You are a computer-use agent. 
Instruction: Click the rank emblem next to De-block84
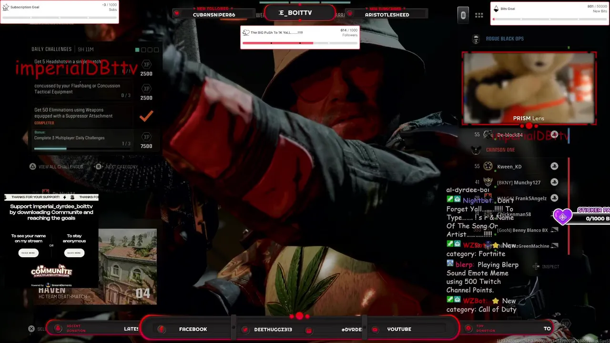coord(488,135)
